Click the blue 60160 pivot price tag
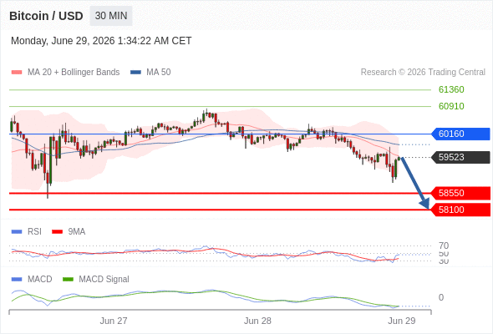 coord(460,134)
